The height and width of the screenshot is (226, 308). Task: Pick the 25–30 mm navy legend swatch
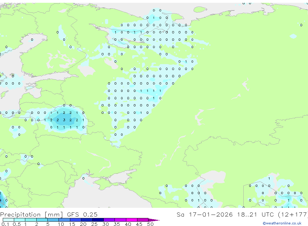point(98,220)
